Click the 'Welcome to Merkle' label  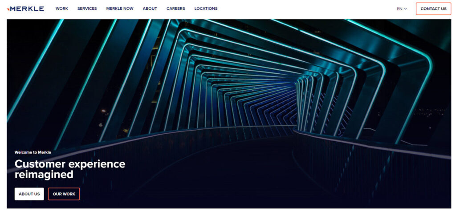click(x=33, y=152)
